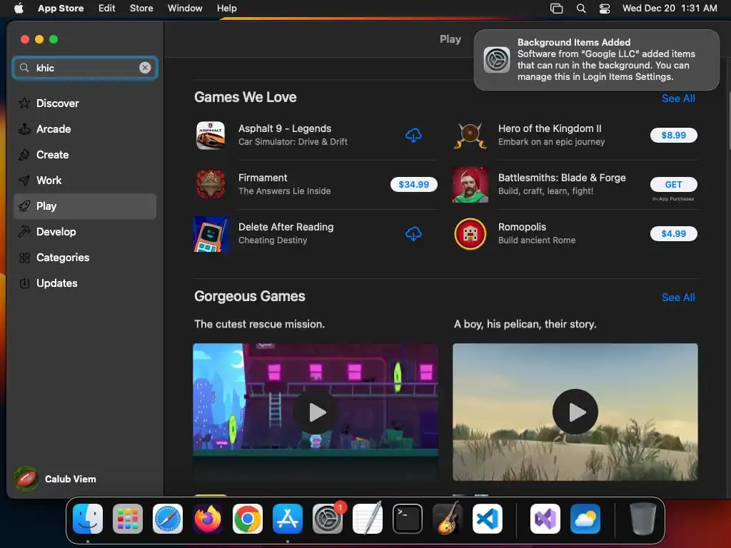Viewport: 731px width, 548px height.
Task: Open the Delete After Reading title
Action: coord(286,227)
